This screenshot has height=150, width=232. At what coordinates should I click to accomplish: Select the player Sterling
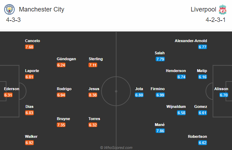tap(95, 59)
